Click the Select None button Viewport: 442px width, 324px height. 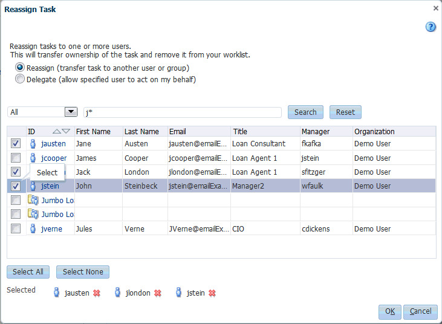click(83, 272)
